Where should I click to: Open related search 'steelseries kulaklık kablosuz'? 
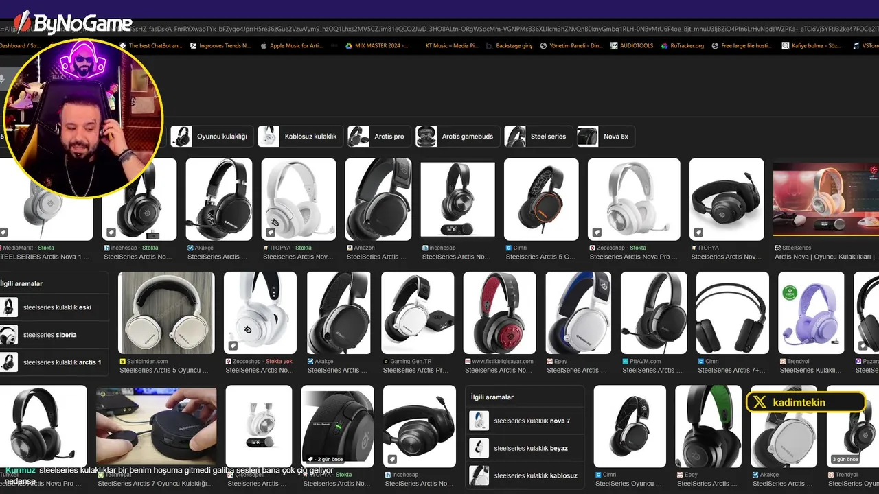click(525, 475)
